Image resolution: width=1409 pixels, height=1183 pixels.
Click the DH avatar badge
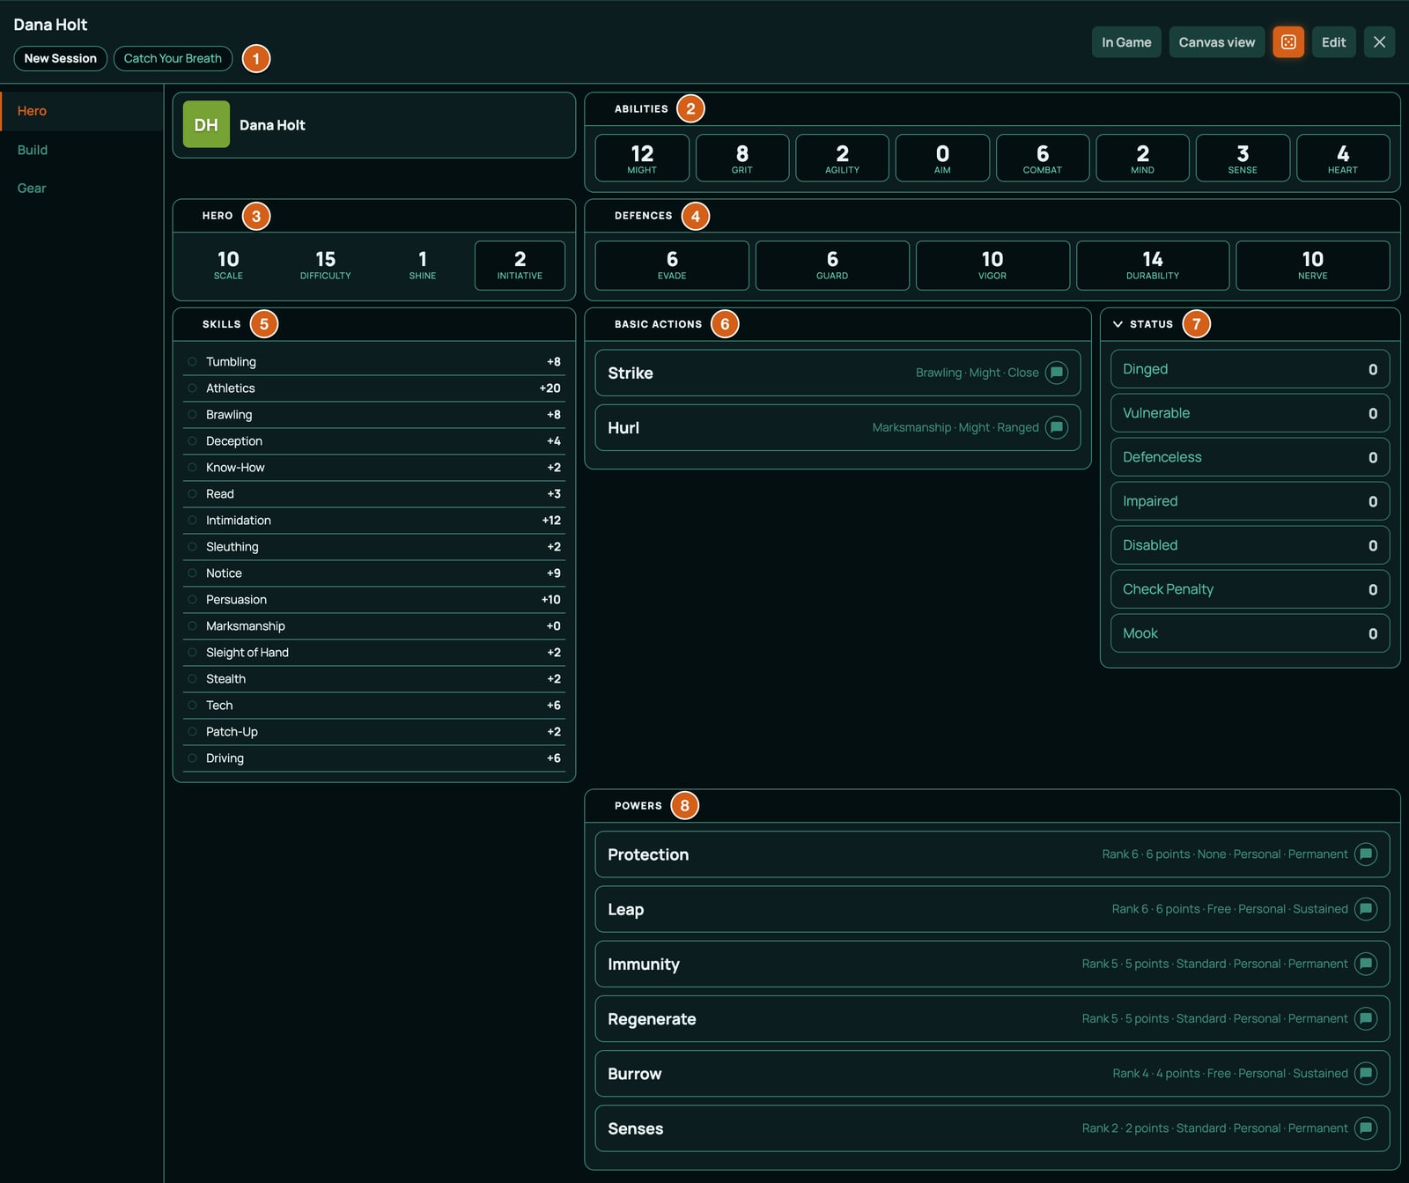coord(206,124)
